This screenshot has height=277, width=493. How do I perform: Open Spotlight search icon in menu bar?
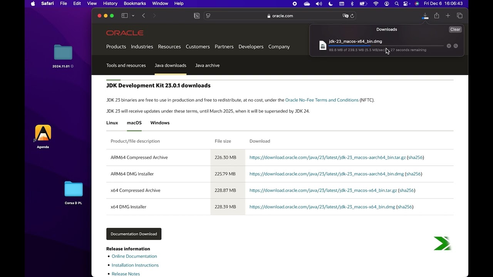(397, 3)
